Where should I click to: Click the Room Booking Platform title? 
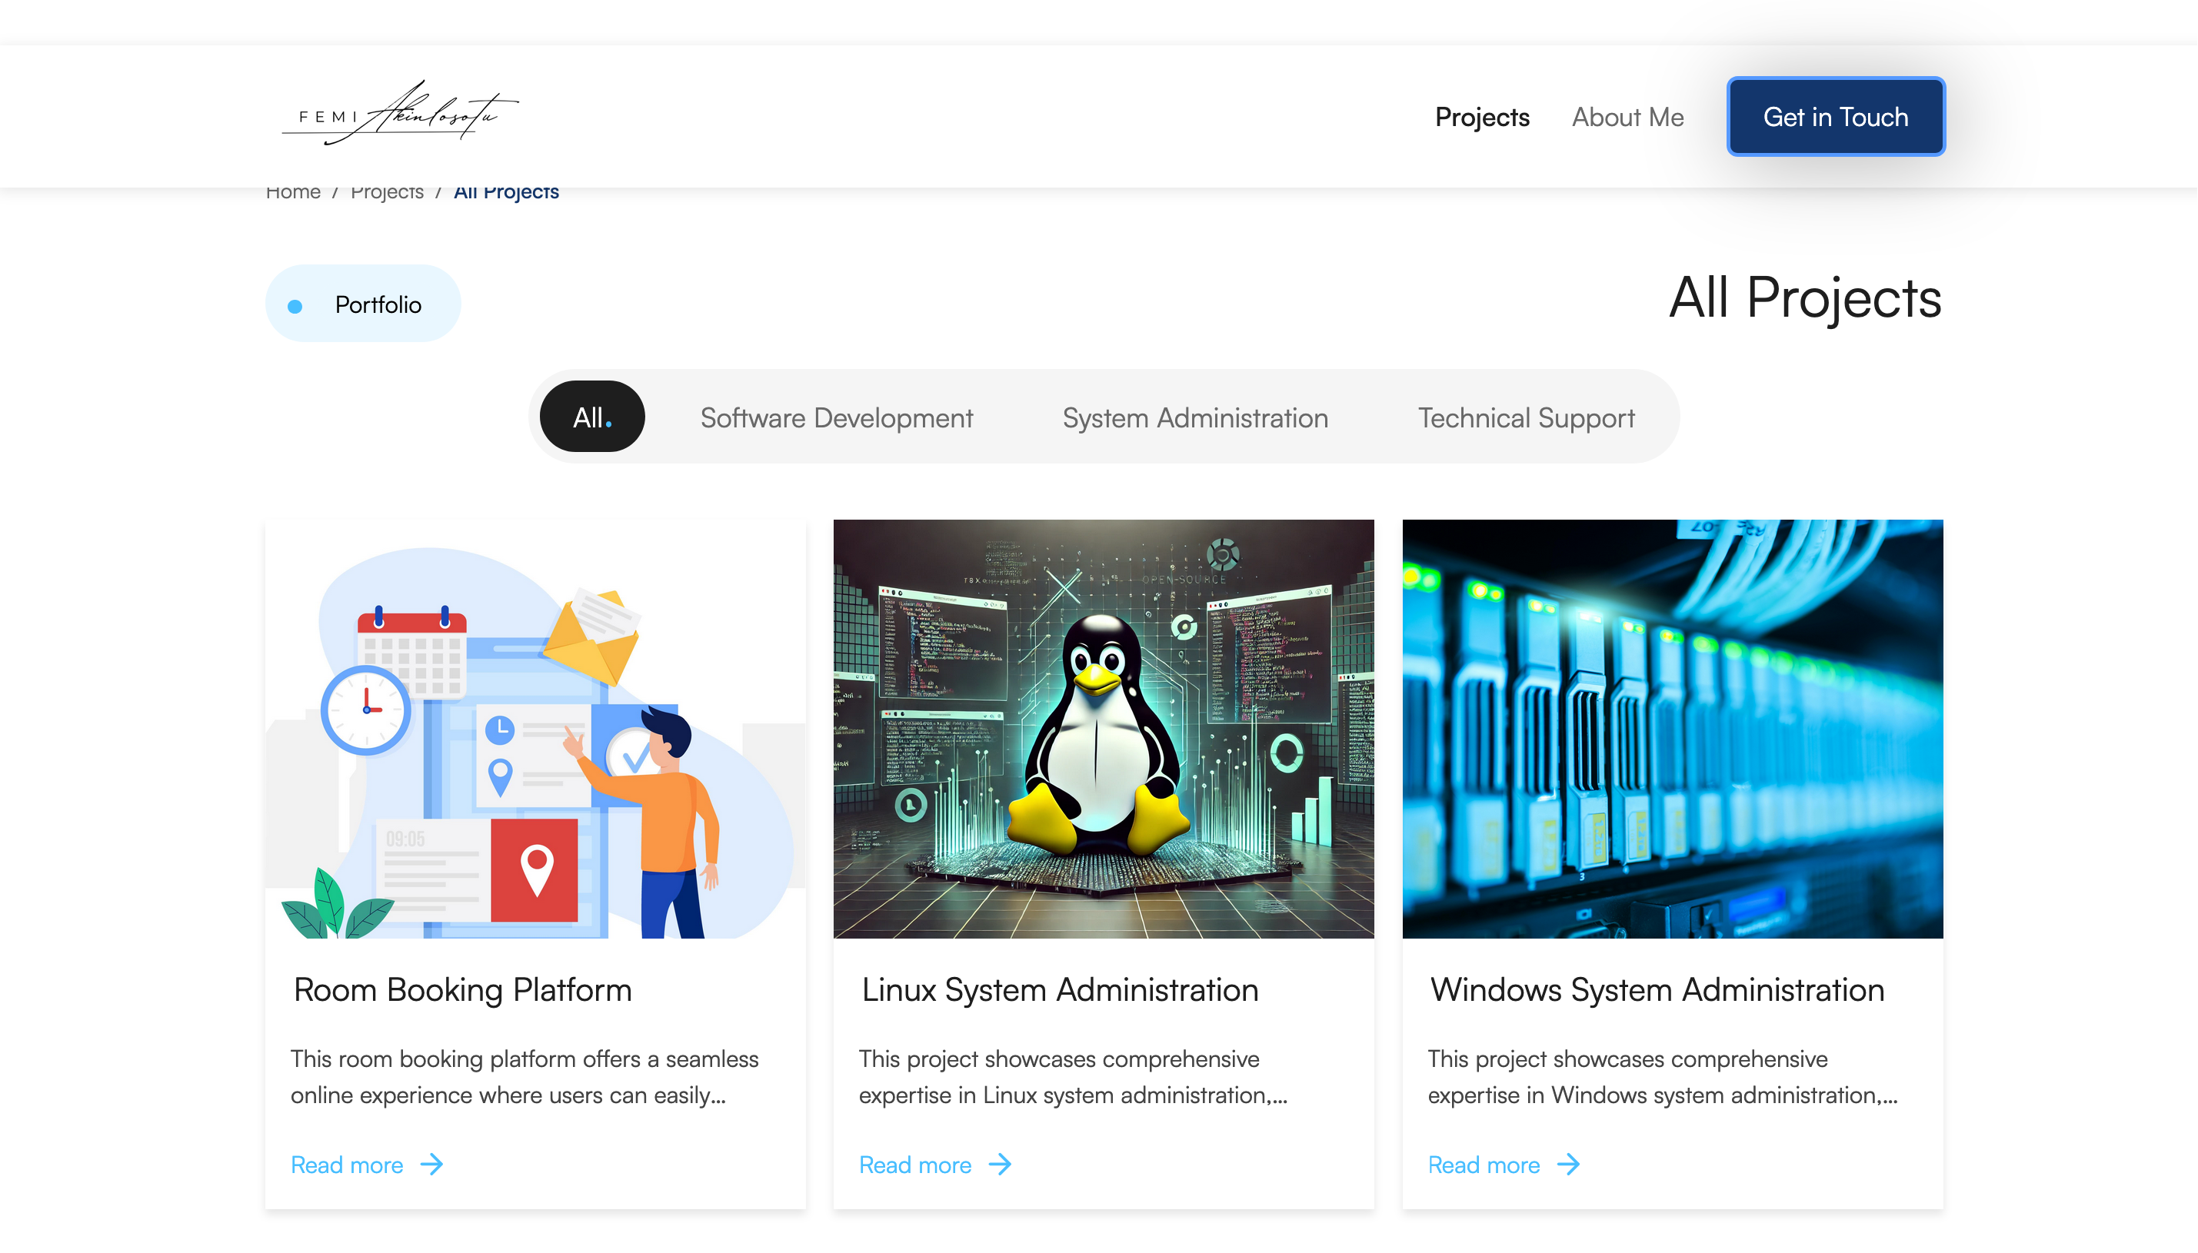[462, 989]
